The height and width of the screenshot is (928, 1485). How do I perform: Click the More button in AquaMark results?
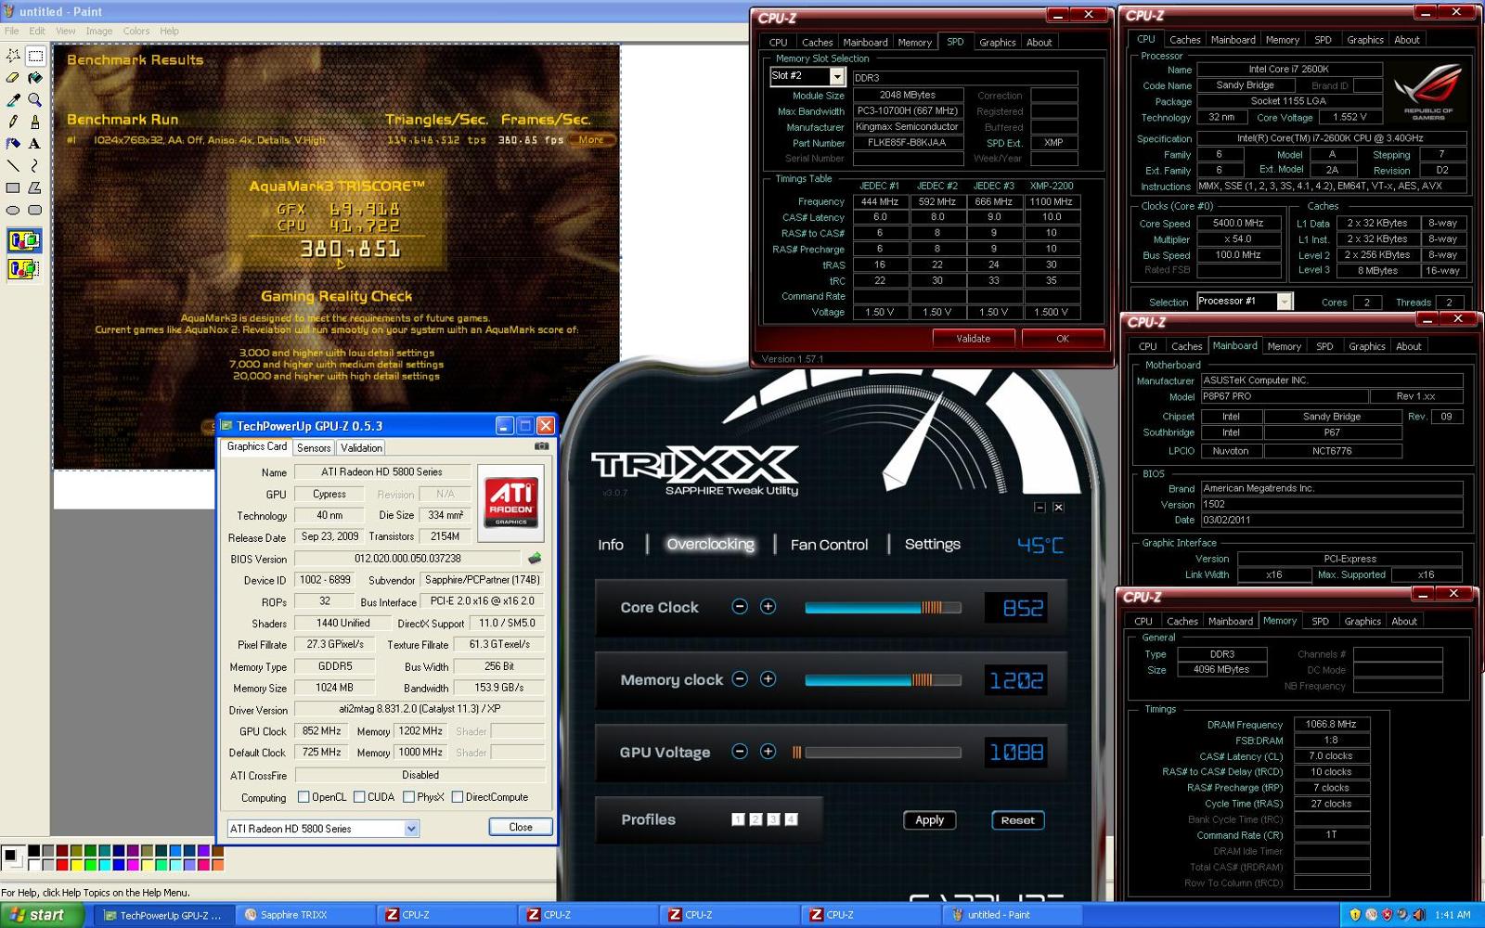[591, 140]
